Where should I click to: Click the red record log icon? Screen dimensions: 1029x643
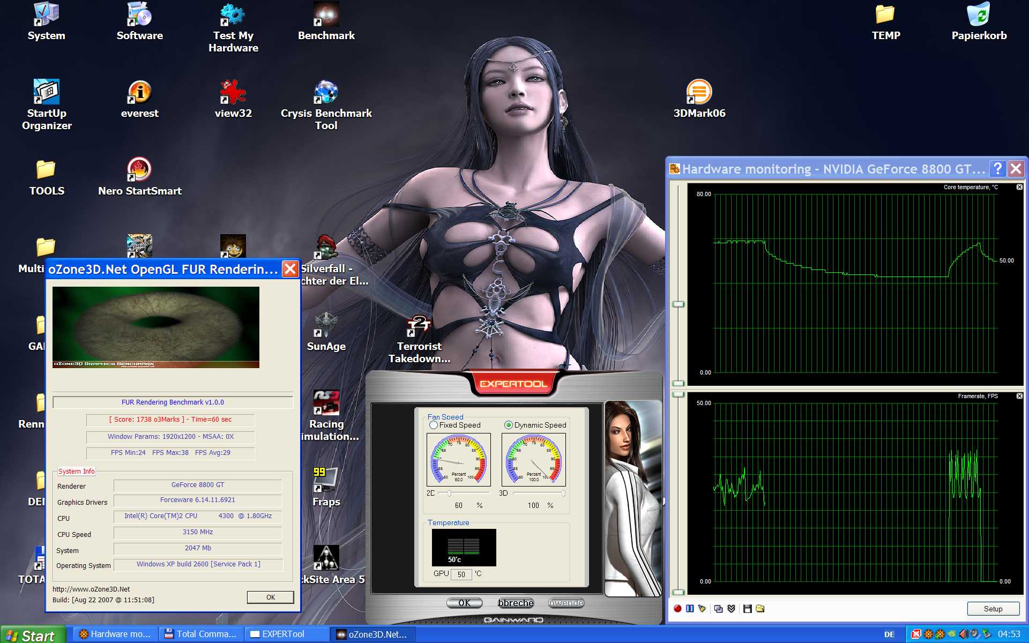pos(677,609)
